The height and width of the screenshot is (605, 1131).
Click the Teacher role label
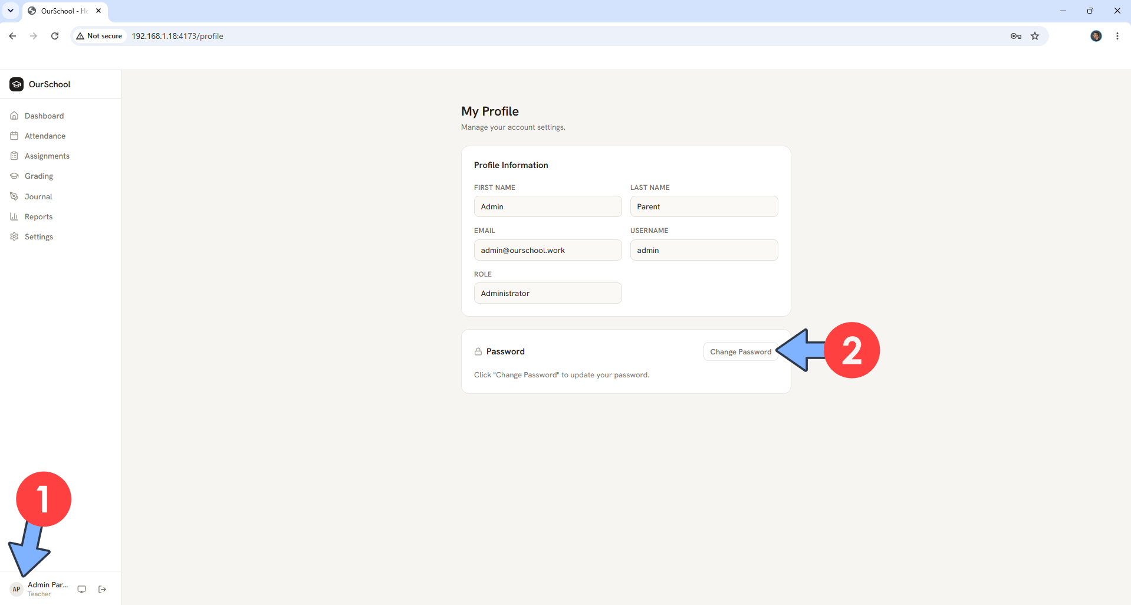click(39, 594)
